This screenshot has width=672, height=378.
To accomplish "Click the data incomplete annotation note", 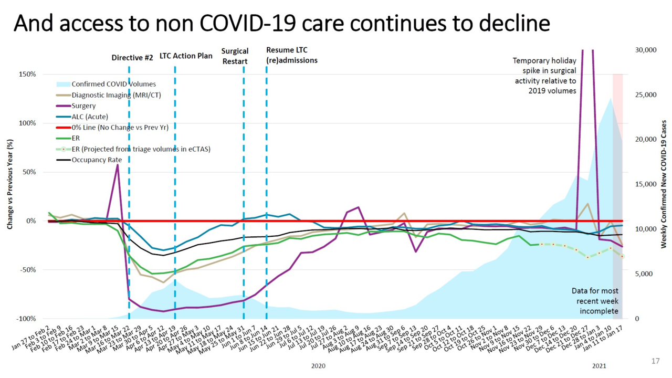I will coord(595,301).
